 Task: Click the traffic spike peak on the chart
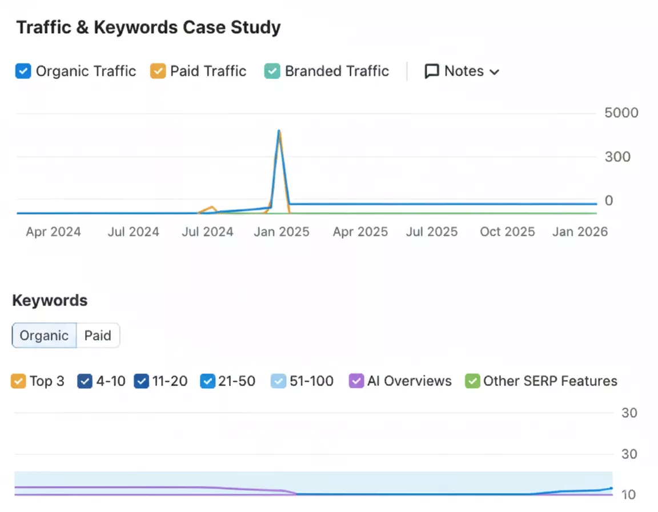pos(279,131)
